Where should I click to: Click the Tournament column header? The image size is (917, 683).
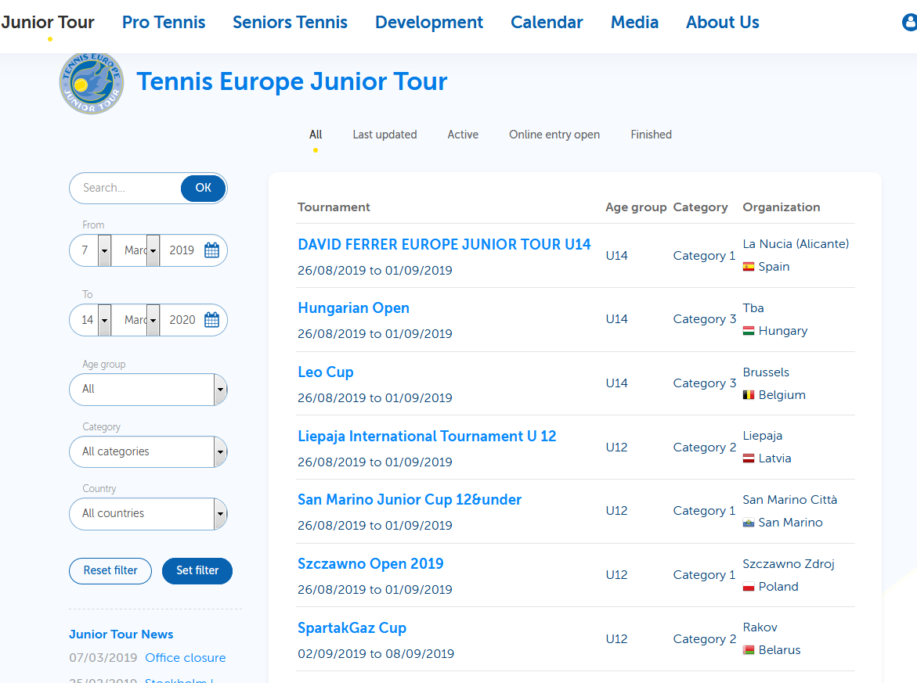tap(334, 207)
